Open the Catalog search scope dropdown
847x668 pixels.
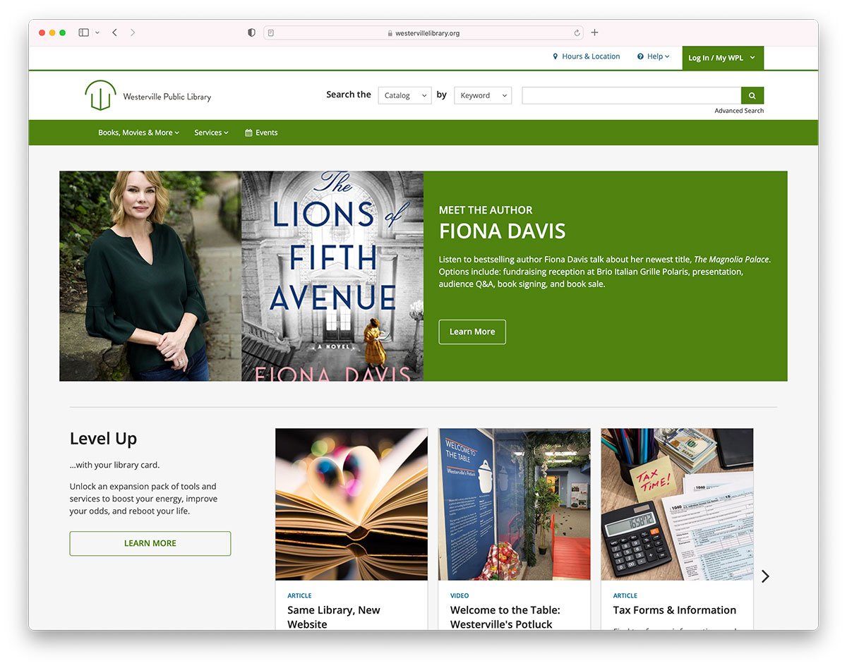click(x=404, y=95)
